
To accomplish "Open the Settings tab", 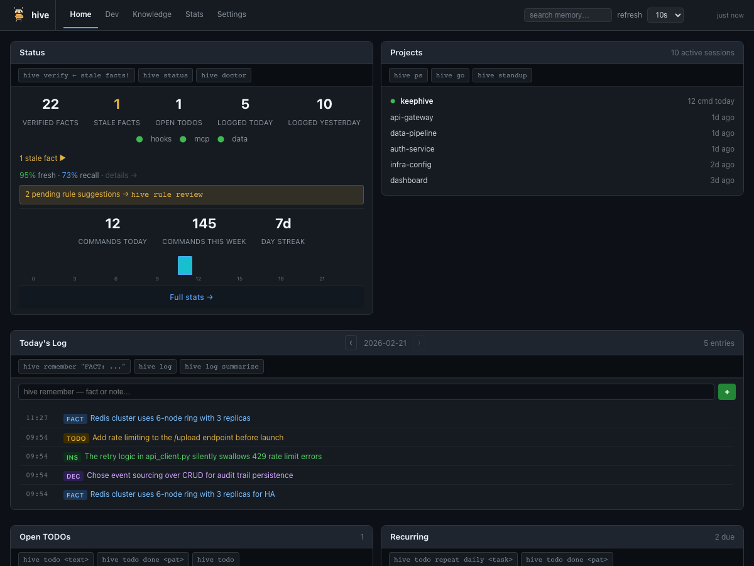I will coord(232,14).
